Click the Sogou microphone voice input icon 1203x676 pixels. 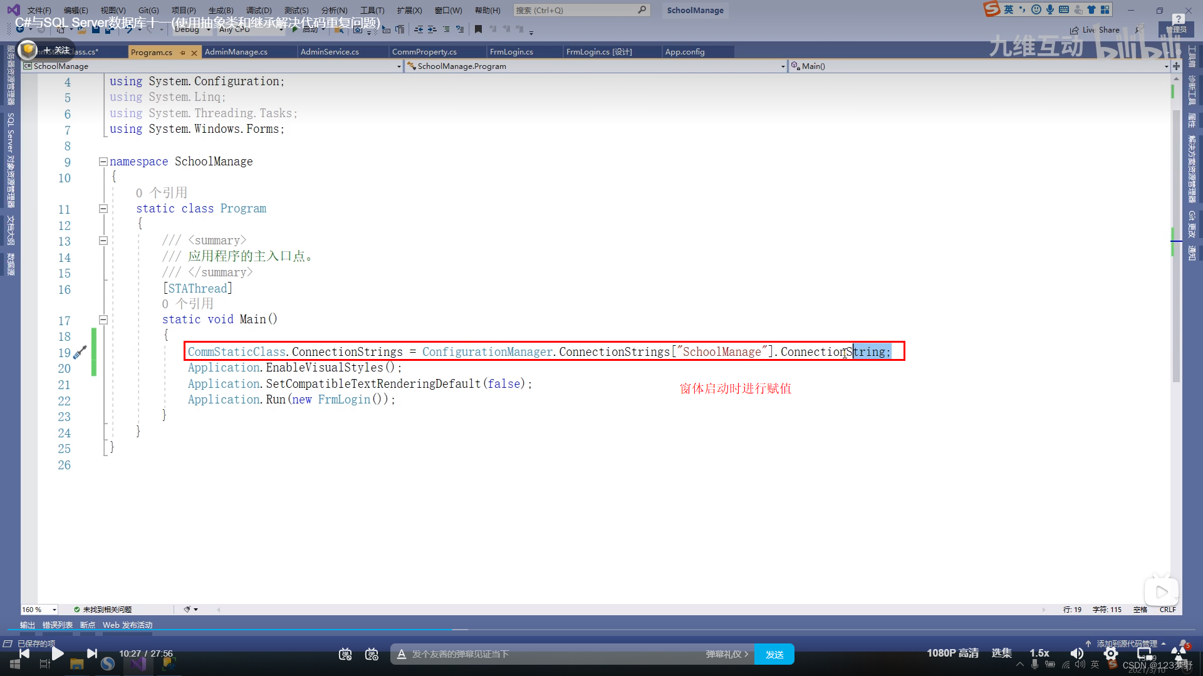click(1050, 9)
